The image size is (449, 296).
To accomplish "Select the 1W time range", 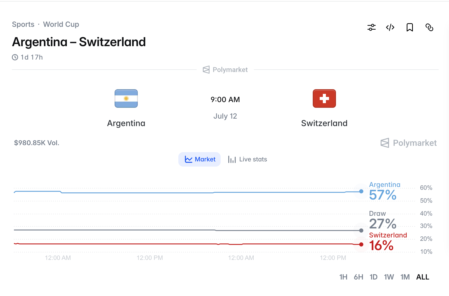I will [389, 277].
